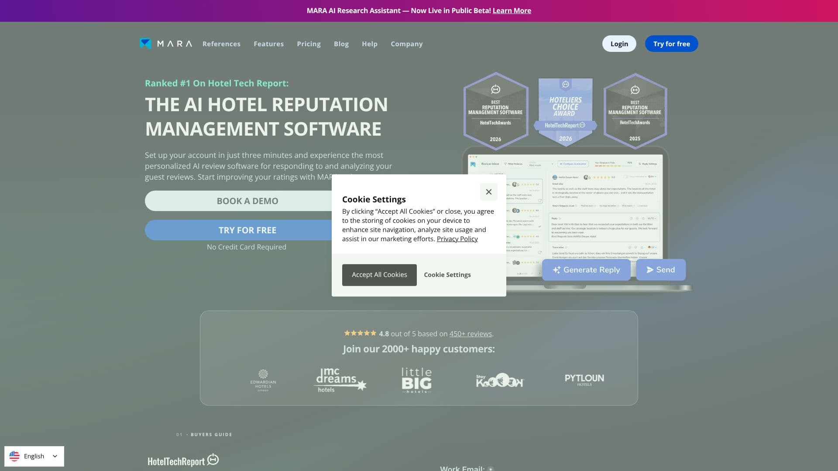The height and width of the screenshot is (471, 838).
Task: Click the five-star rating icons
Action: tap(360, 333)
